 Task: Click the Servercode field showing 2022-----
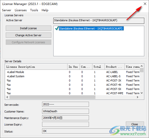(66, 104)
